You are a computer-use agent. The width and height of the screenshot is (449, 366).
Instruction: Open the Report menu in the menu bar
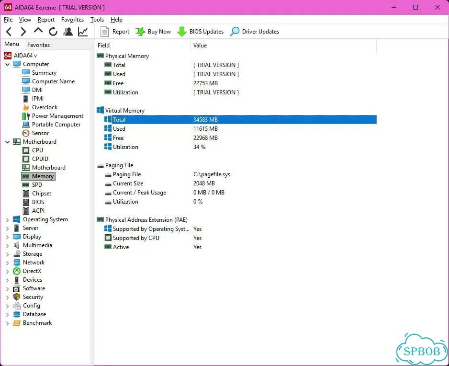pyautogui.click(x=46, y=20)
